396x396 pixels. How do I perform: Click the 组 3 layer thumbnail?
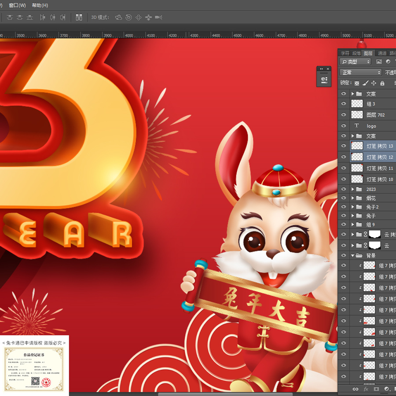point(357,103)
